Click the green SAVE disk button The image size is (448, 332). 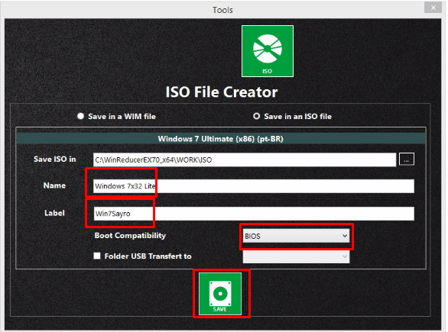tap(220, 294)
